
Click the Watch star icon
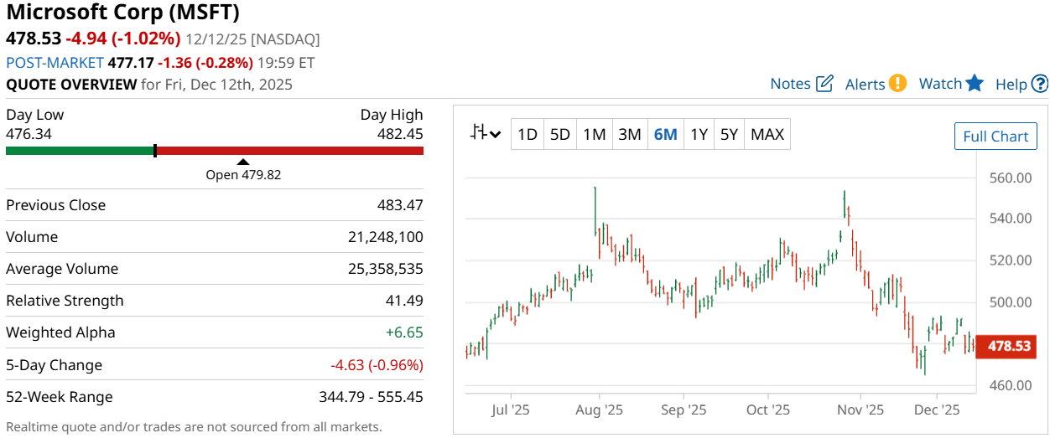[974, 84]
